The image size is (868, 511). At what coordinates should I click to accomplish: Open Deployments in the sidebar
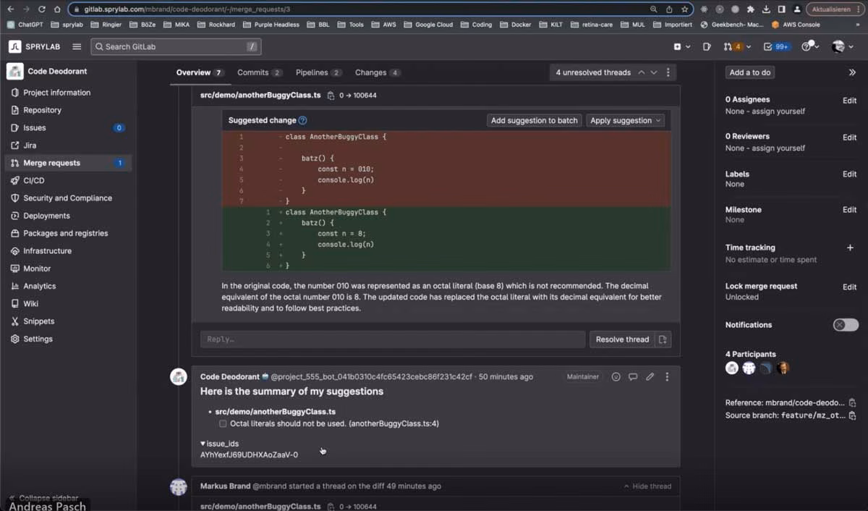tap(46, 216)
